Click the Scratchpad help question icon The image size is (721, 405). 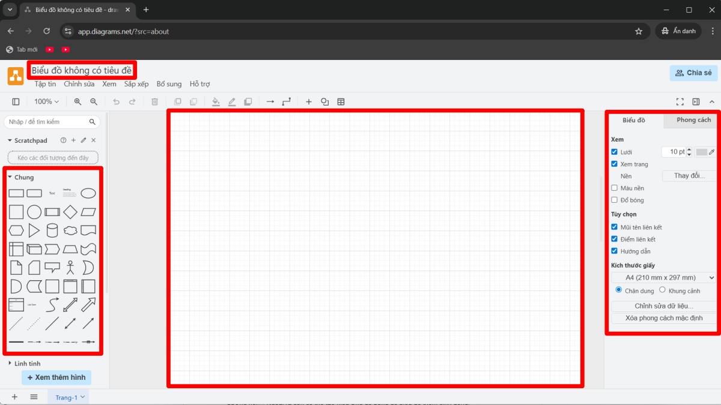coord(63,140)
